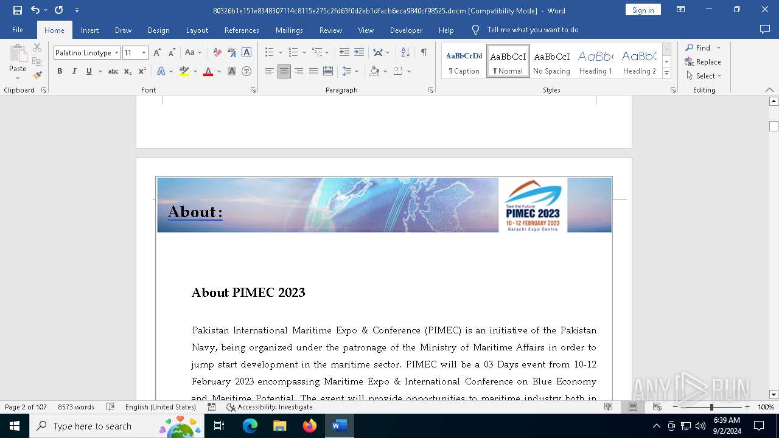
Task: Apply the Heading 1 style
Action: 595,61
